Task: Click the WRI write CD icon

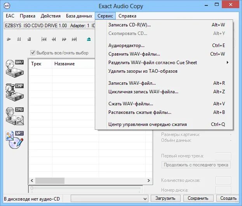Action: coord(15,140)
